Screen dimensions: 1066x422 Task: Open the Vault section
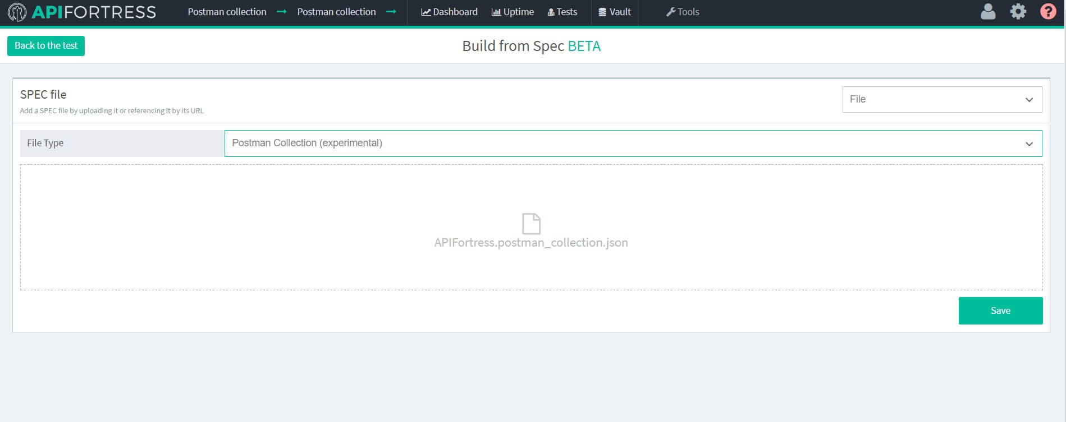coord(615,12)
